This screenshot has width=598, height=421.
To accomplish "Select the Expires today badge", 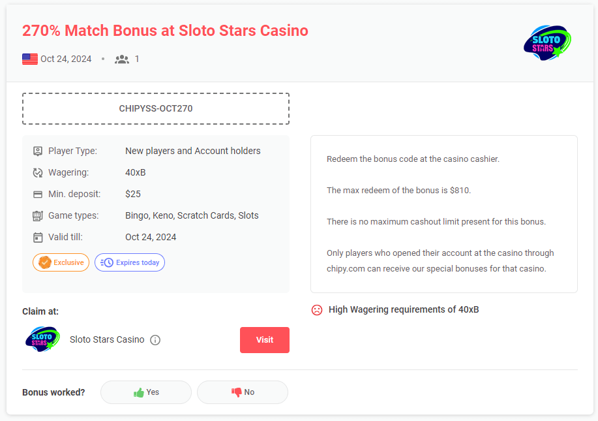I will [130, 262].
